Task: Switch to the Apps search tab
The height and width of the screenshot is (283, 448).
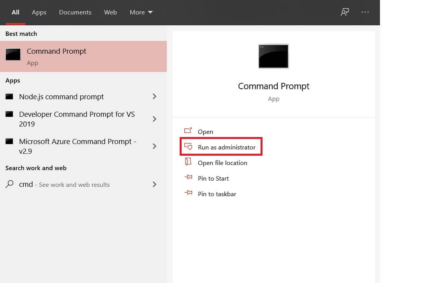Action: [39, 12]
